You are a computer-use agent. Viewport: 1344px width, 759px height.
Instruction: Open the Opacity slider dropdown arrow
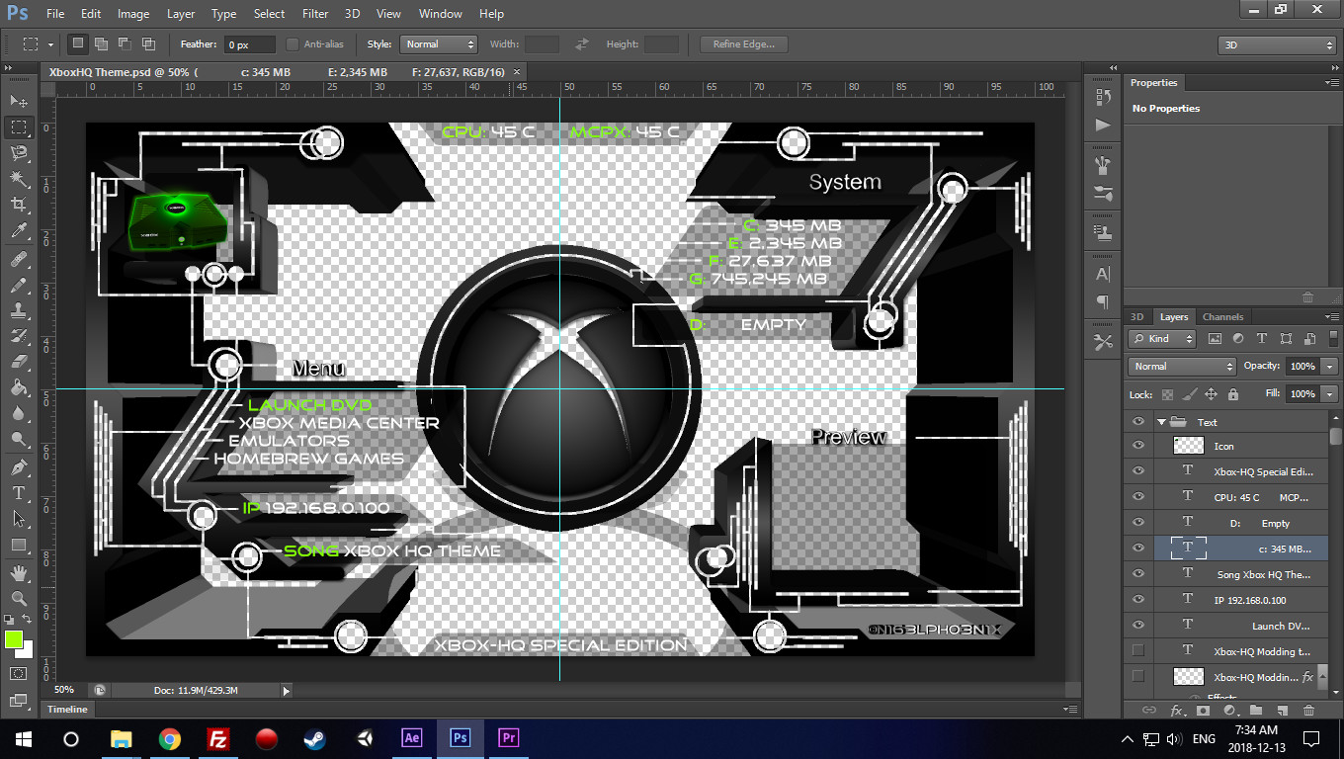coord(1329,367)
